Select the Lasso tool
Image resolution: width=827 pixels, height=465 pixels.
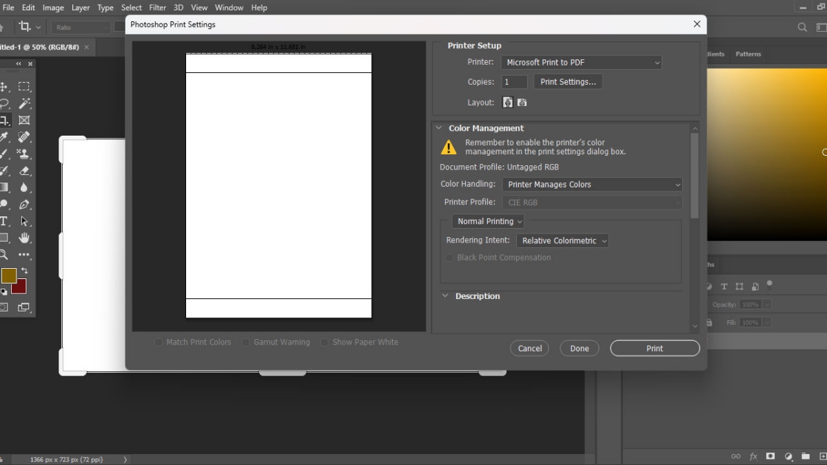click(x=6, y=103)
